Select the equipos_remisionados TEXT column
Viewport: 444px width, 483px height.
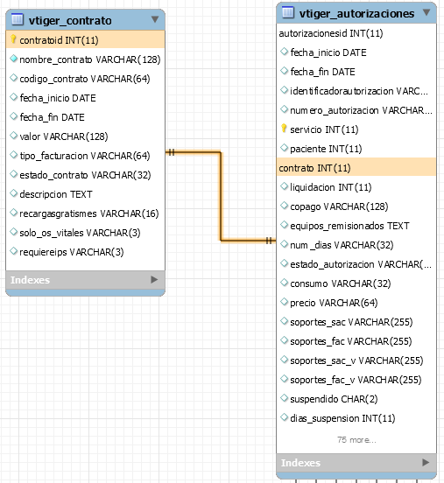click(x=356, y=226)
